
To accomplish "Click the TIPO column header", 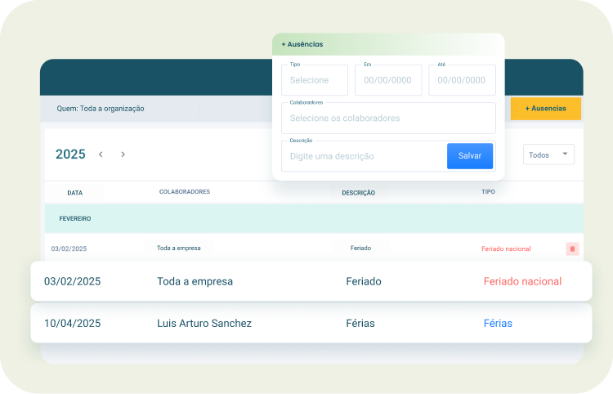I will click(488, 192).
